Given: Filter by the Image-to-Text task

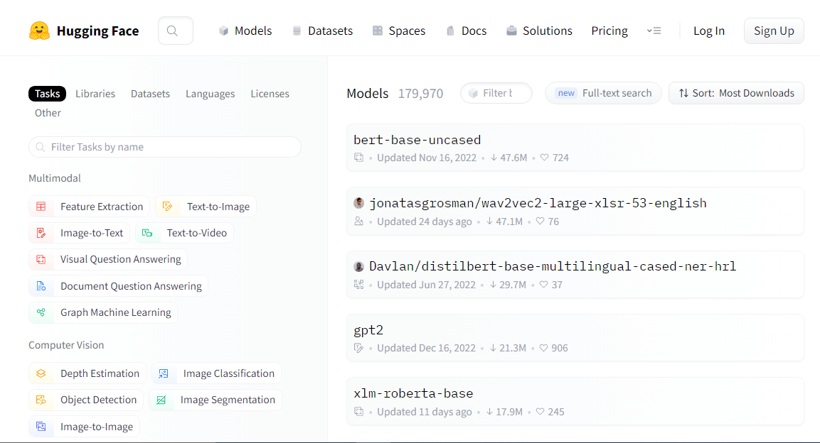Looking at the screenshot, I should click(x=79, y=233).
